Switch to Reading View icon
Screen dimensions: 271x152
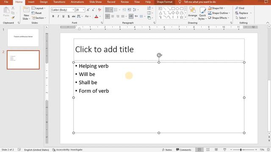click(x=216, y=149)
